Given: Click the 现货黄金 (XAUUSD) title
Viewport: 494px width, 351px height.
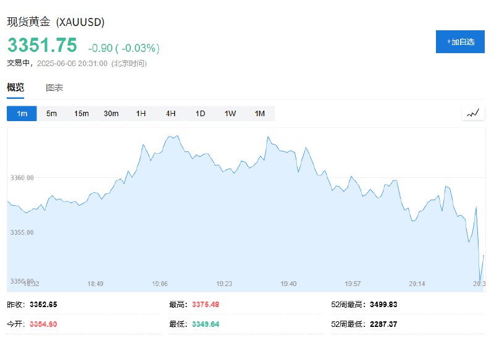Looking at the screenshot, I should (x=56, y=22).
